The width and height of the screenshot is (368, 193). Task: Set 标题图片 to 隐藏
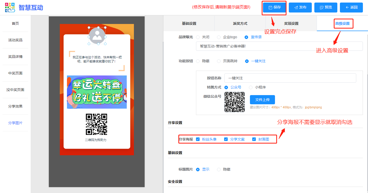point(219,170)
